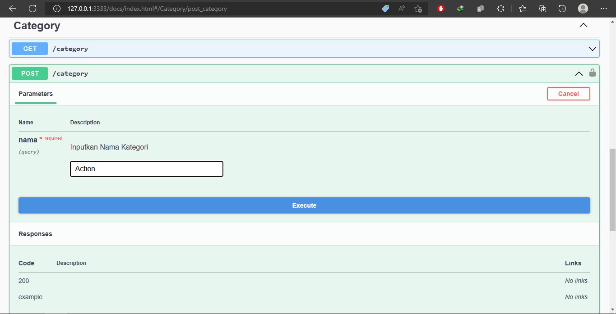Open the red ad blocker extension icon

pyautogui.click(x=441, y=9)
